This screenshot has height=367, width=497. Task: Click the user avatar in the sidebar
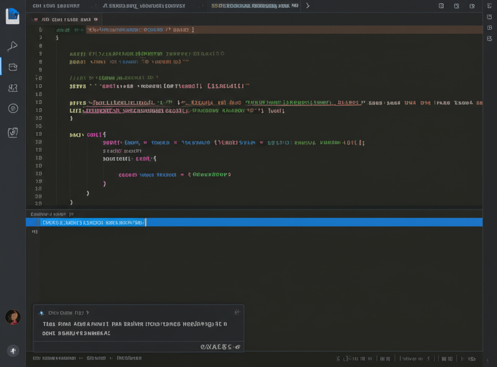click(13, 317)
